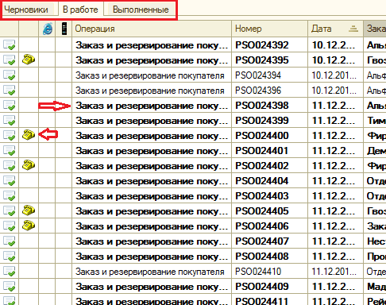This screenshot has height=305, width=386.
Task: Click document status icon of PSO024398 row
Action: click(x=10, y=105)
